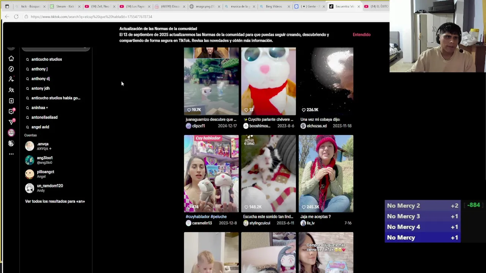The width and height of the screenshot is (486, 273).
Task: Open the Explore compass icon
Action: (x=11, y=69)
